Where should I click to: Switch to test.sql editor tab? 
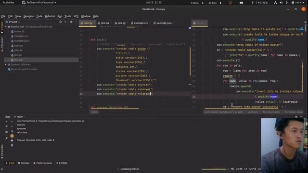(104, 23)
